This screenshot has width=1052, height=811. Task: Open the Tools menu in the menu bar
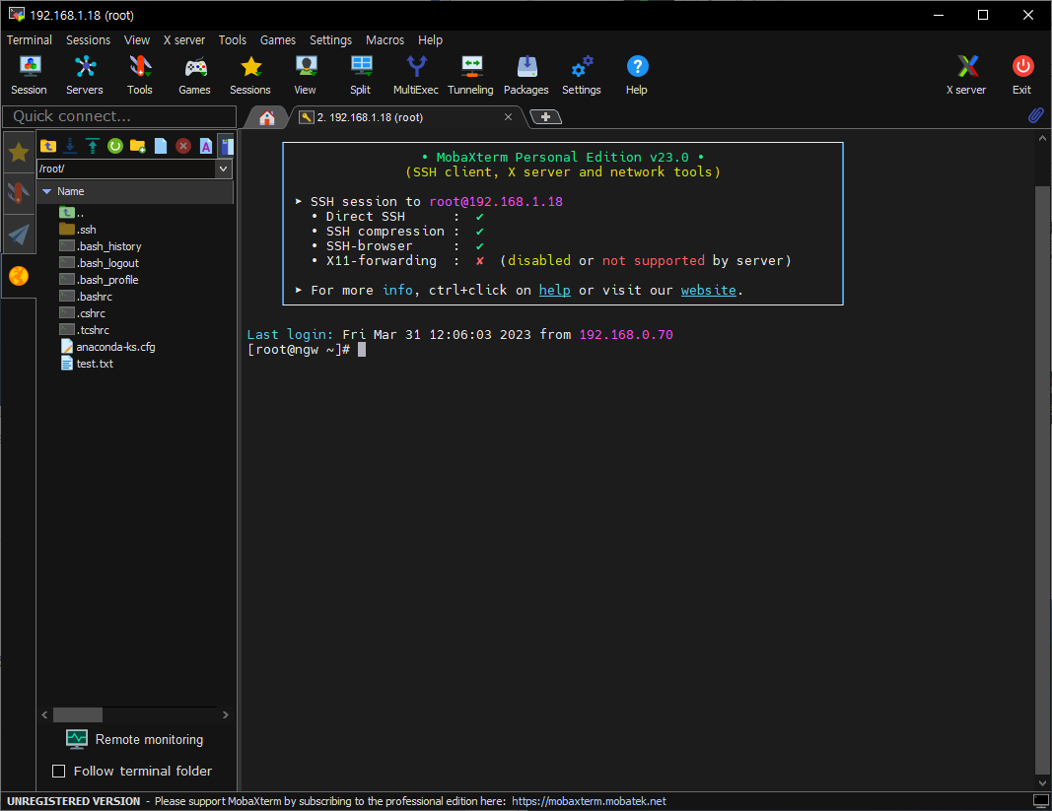pos(232,40)
